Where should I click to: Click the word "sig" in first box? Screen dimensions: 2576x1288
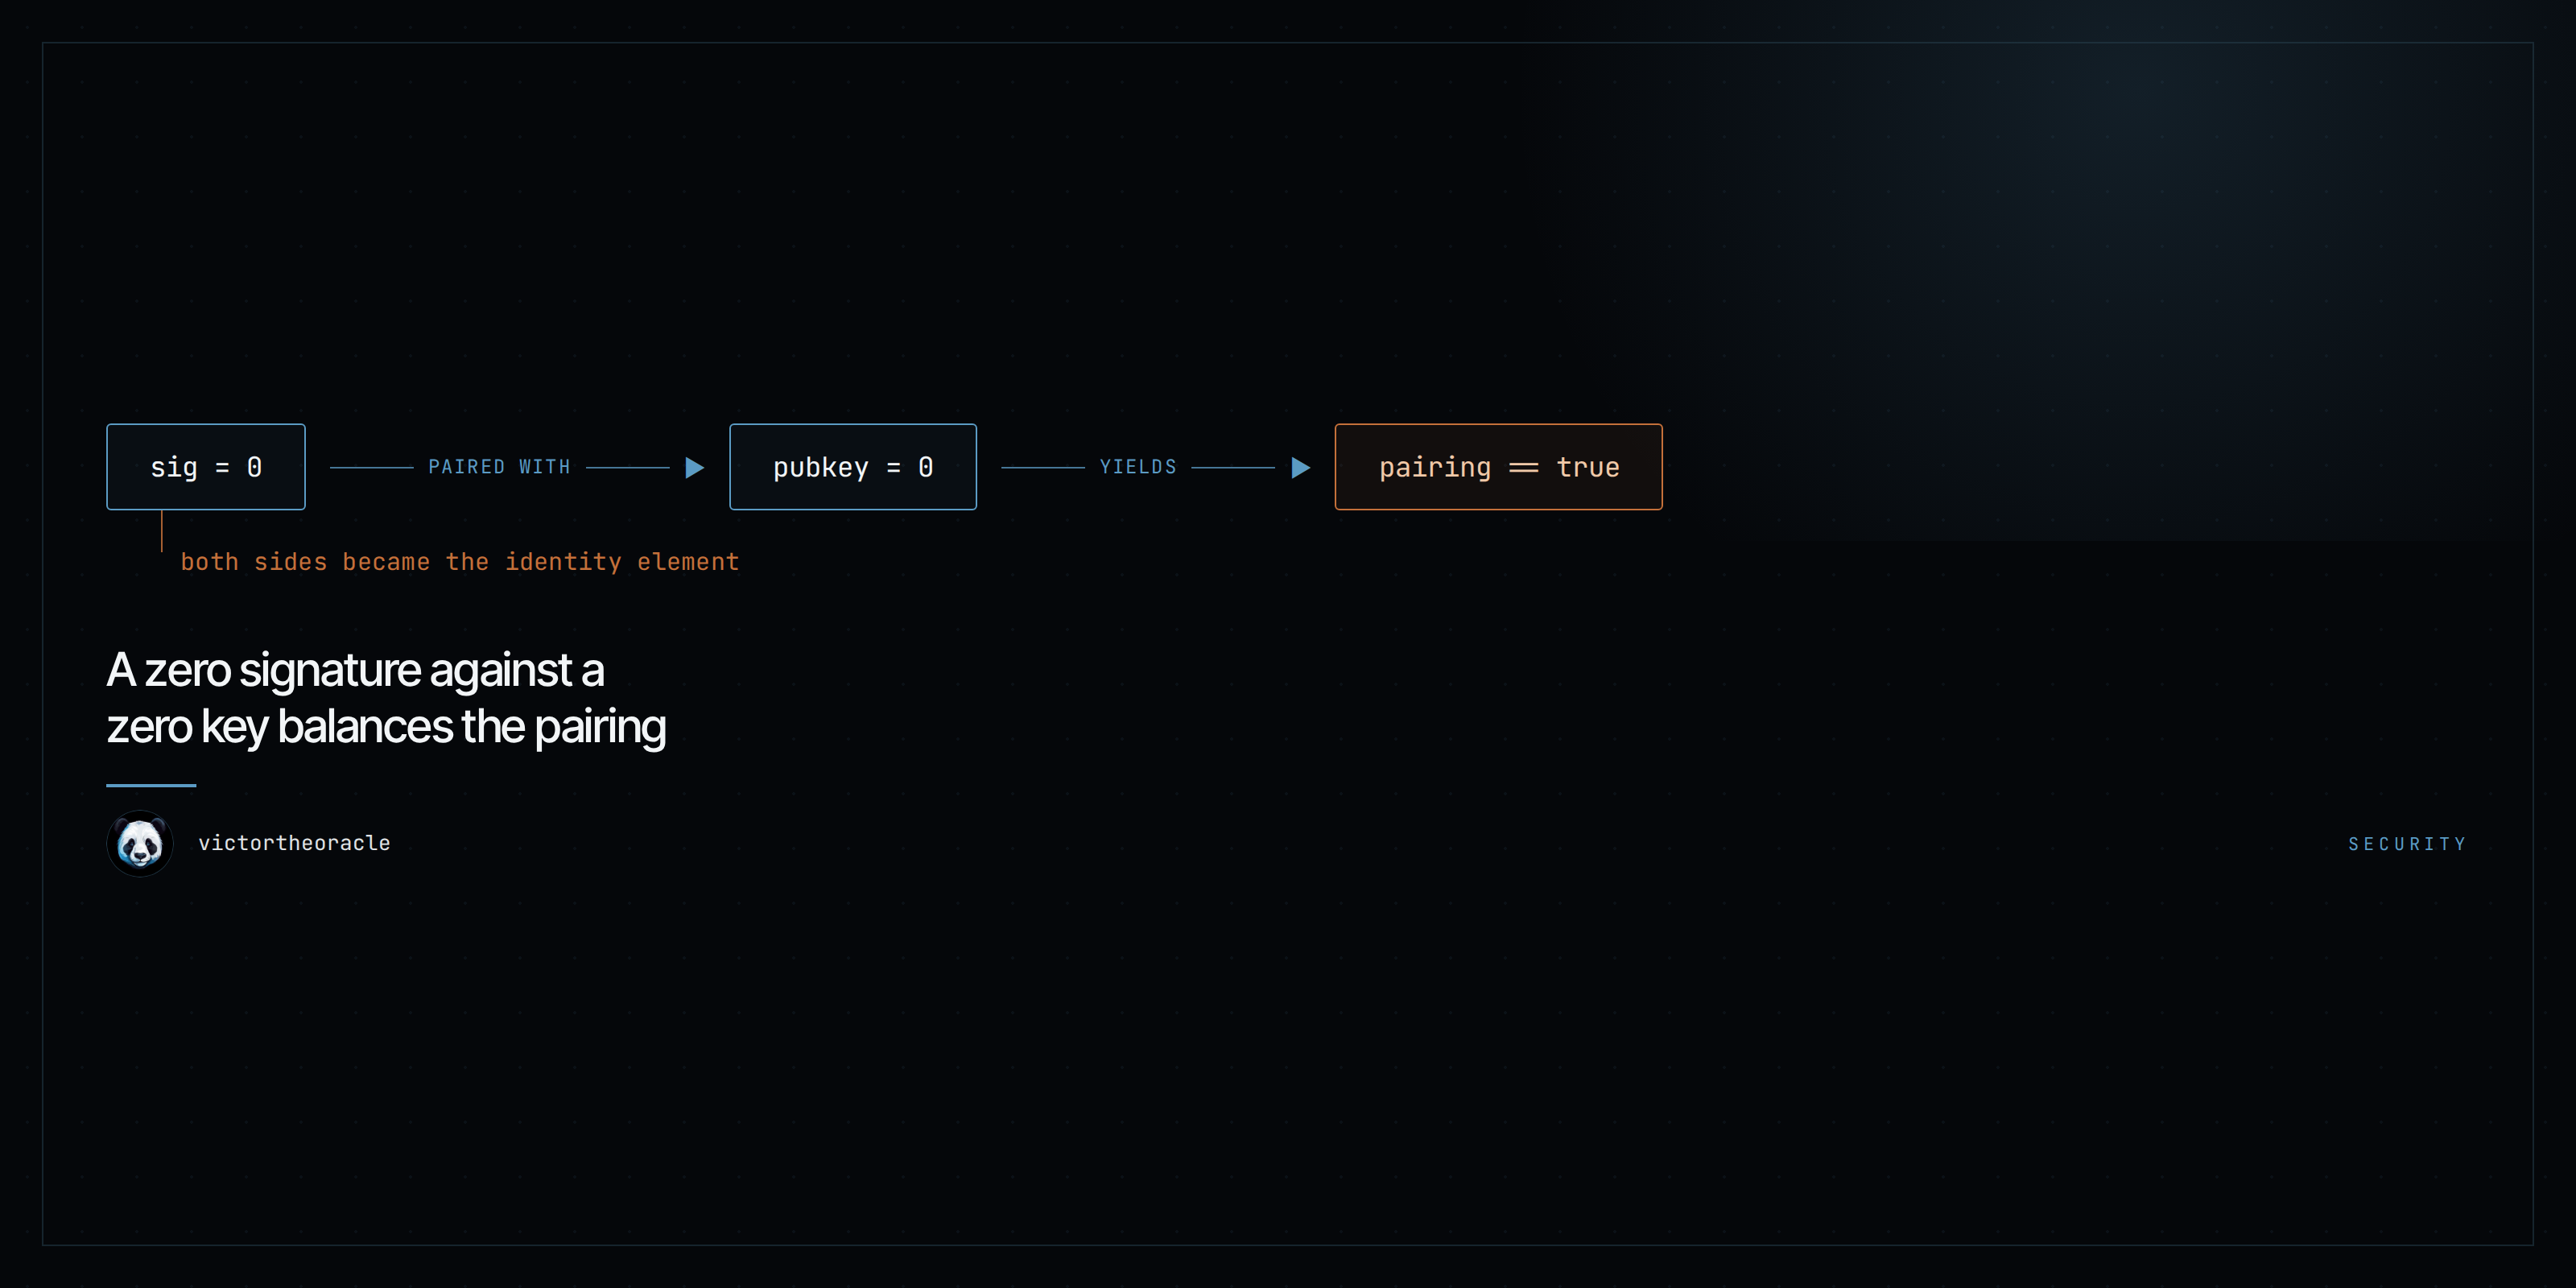(174, 468)
